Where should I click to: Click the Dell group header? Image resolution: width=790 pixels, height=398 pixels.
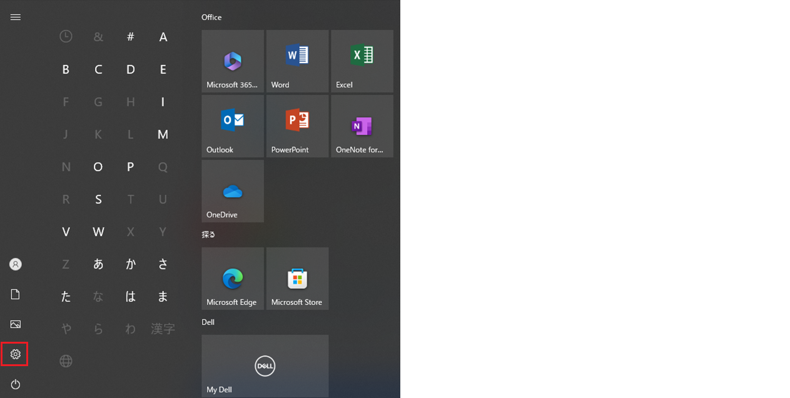point(208,322)
